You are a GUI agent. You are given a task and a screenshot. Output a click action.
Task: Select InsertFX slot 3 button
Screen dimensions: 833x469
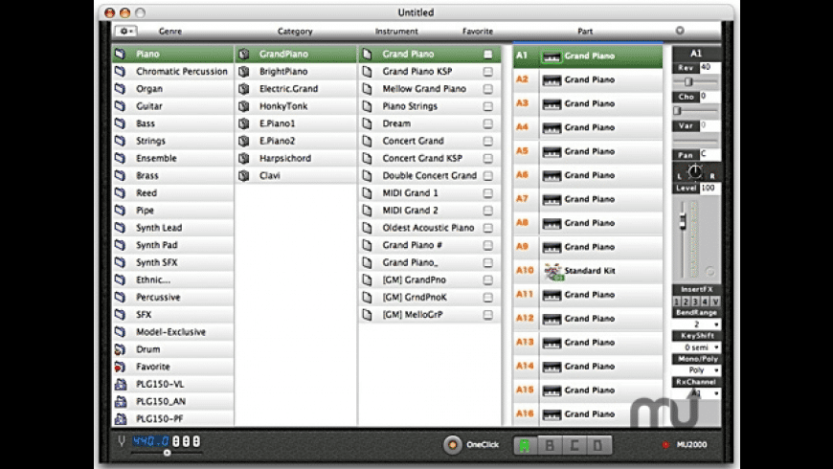pyautogui.click(x=696, y=301)
